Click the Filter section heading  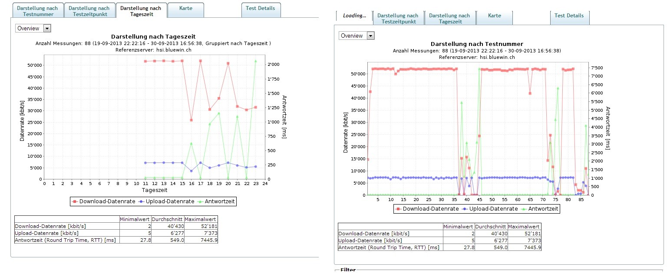pos(348,270)
